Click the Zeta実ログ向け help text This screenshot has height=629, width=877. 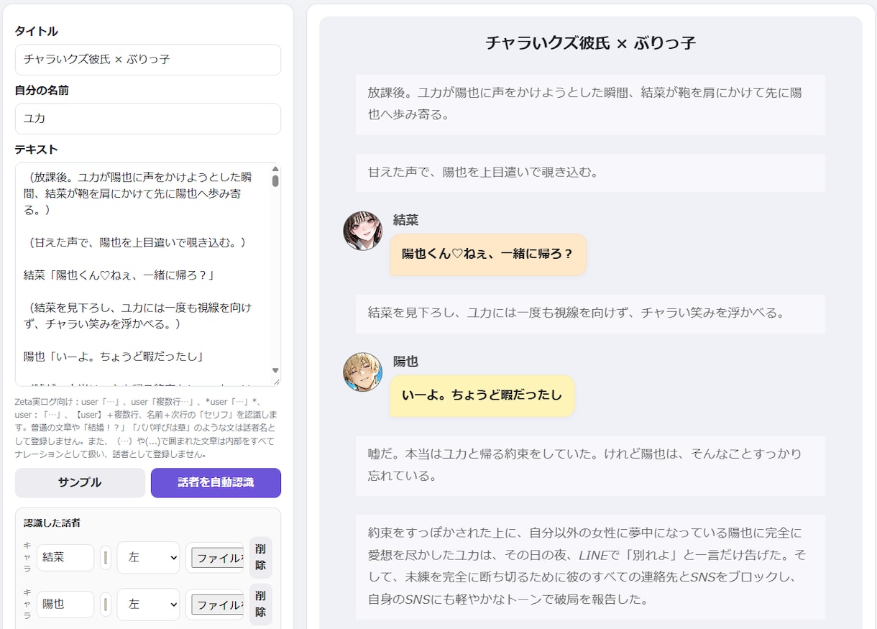pyautogui.click(x=147, y=428)
